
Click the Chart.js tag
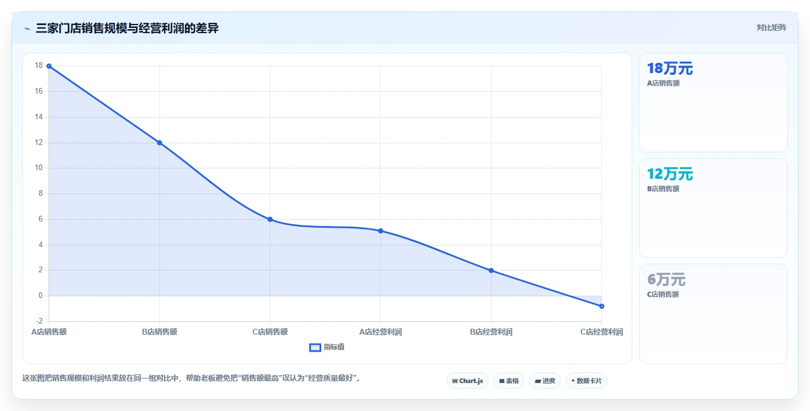point(467,381)
